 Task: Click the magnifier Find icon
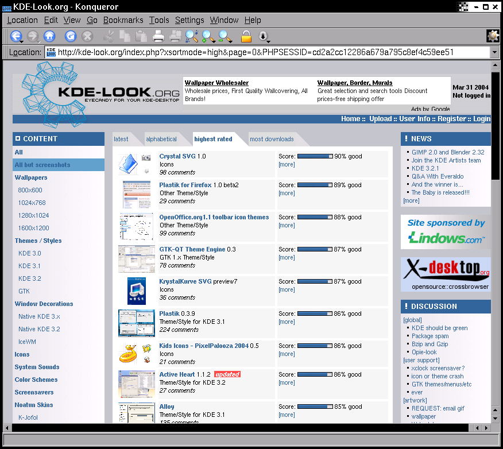click(x=191, y=36)
